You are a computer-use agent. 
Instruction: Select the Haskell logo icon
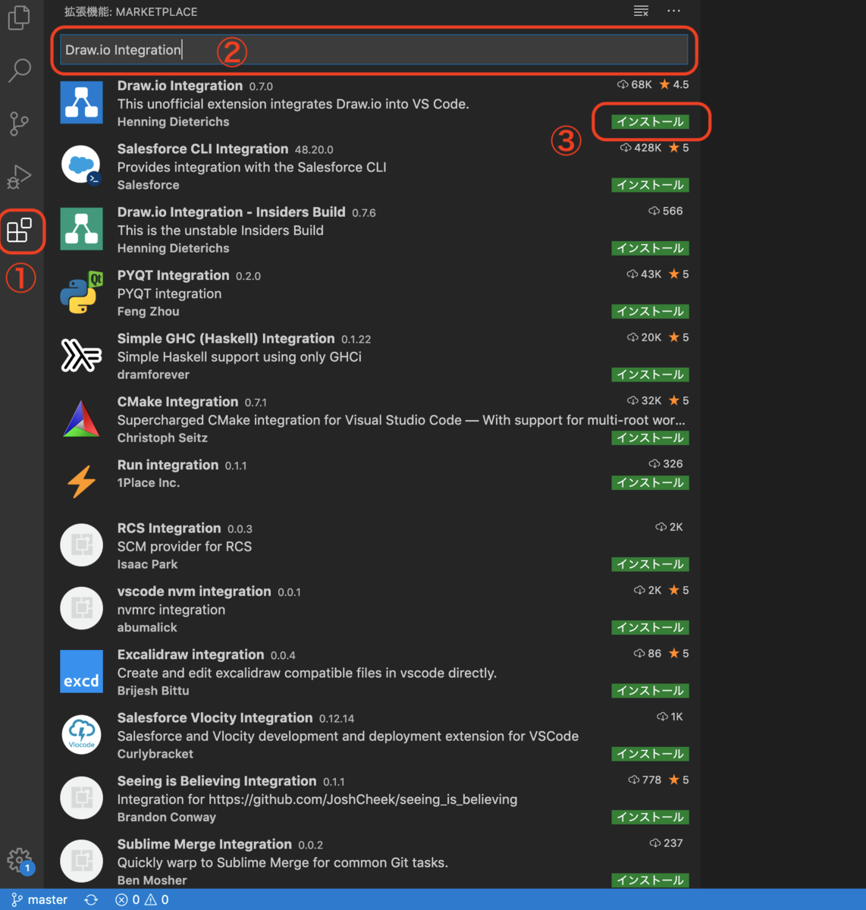(x=81, y=355)
